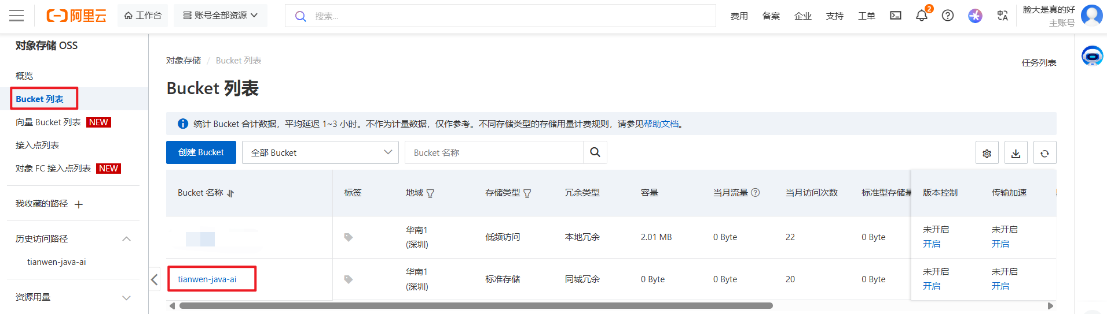This screenshot has height=314, width=1107.
Task: Open the hamburger navigation menu
Action: pos(17,16)
